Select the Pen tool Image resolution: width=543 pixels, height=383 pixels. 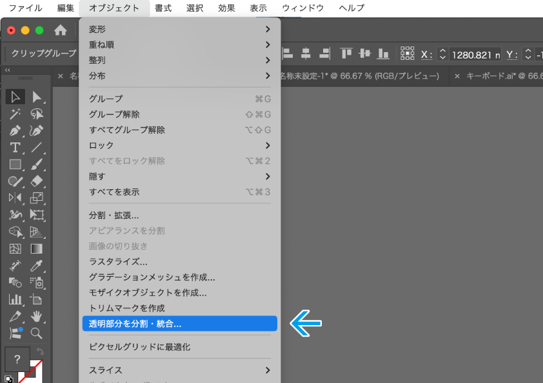tap(15, 131)
